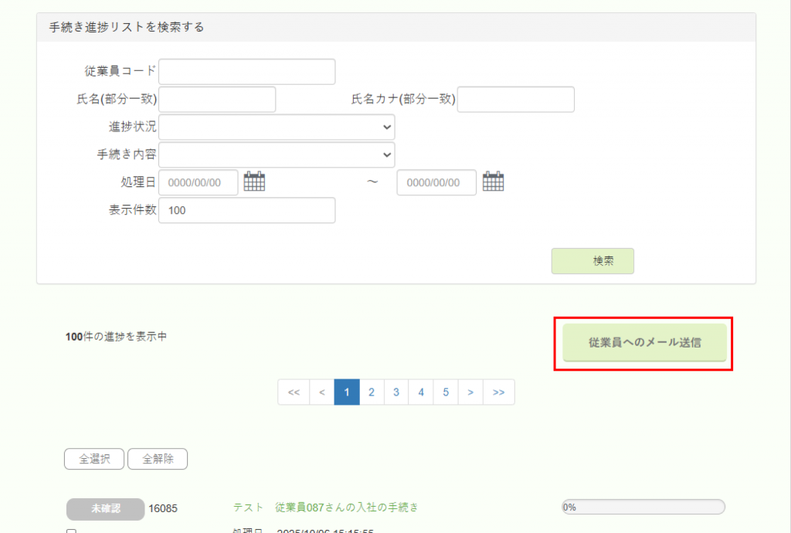This screenshot has width=791, height=533.
Task: Click the 検索 button
Action: click(592, 261)
